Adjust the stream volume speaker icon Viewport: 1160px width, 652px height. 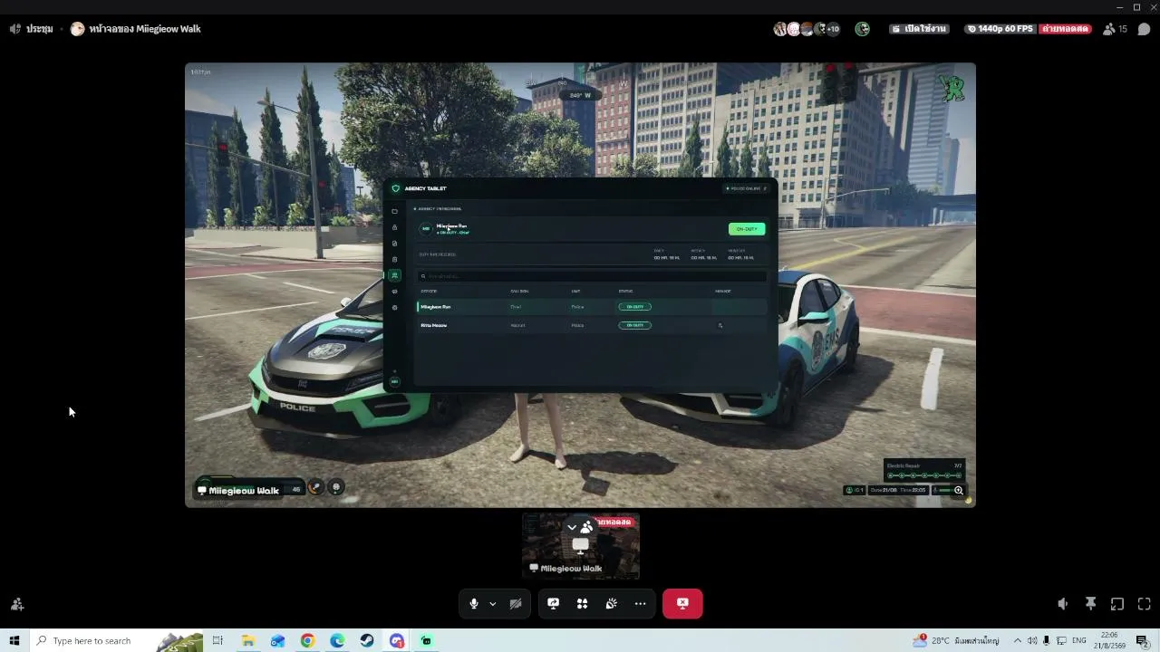click(1063, 604)
